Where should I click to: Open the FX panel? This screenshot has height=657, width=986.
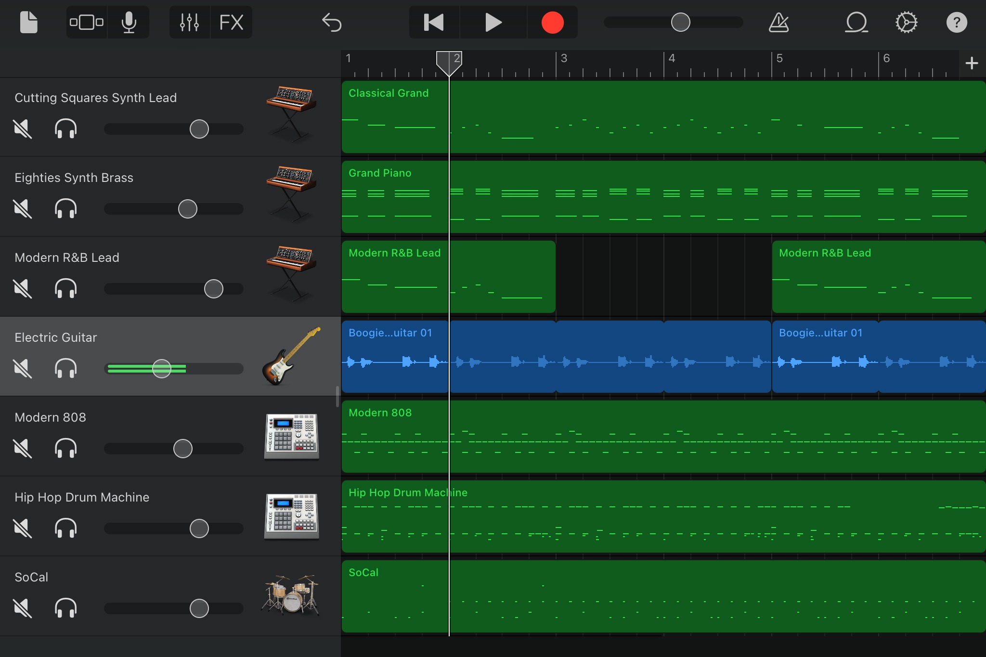[x=231, y=23]
